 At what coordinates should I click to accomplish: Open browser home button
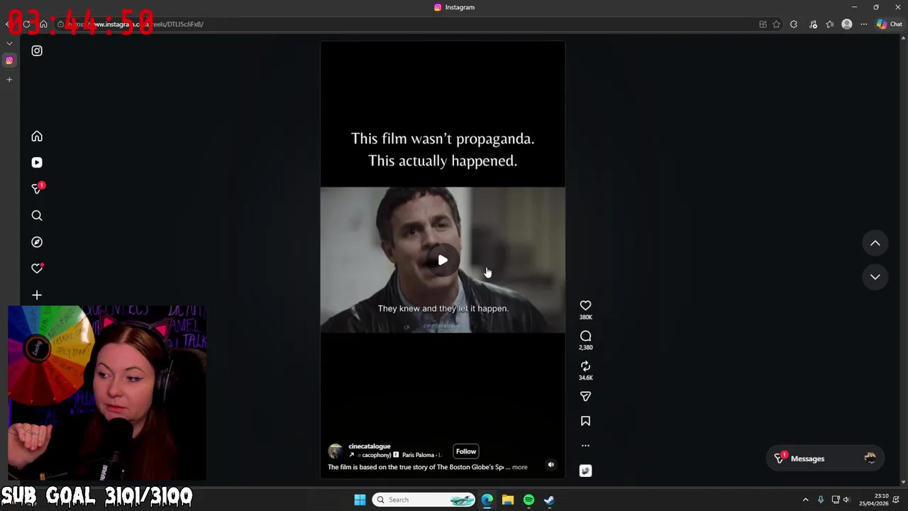[43, 24]
